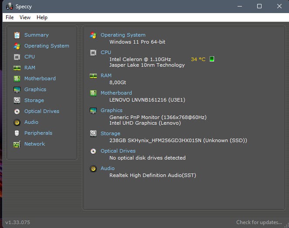Select Optical Drives in the sidebar
This screenshot has width=289, height=228.
tap(42, 111)
